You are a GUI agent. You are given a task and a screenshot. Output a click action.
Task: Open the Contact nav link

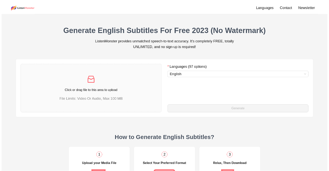pyautogui.click(x=286, y=8)
